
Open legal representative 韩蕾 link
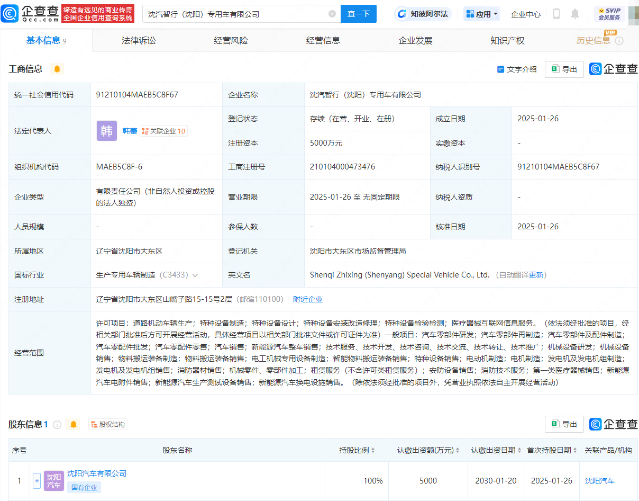pyautogui.click(x=130, y=131)
